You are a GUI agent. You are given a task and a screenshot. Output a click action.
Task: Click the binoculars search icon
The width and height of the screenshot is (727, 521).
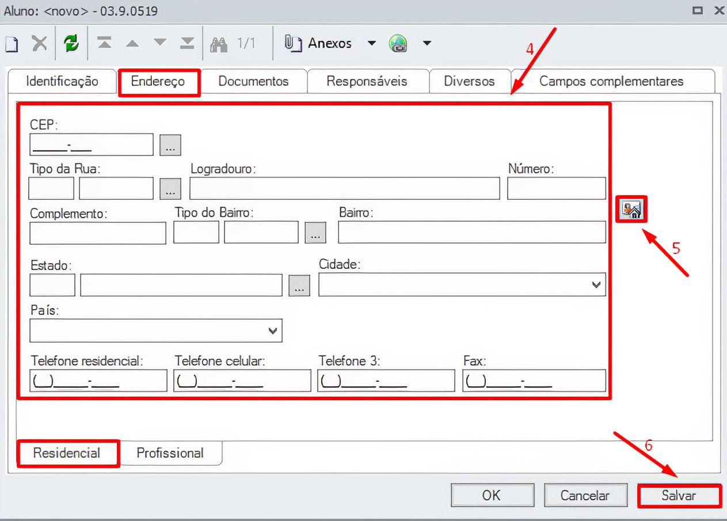(219, 44)
